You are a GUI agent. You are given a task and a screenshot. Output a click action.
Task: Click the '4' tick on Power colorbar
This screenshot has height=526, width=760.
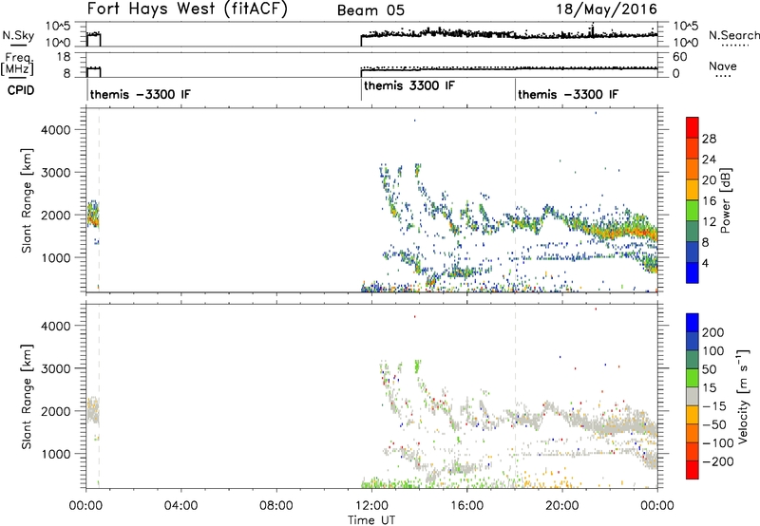pyautogui.click(x=705, y=263)
